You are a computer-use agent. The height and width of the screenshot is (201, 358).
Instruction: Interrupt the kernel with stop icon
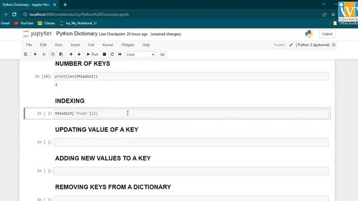coord(105,55)
